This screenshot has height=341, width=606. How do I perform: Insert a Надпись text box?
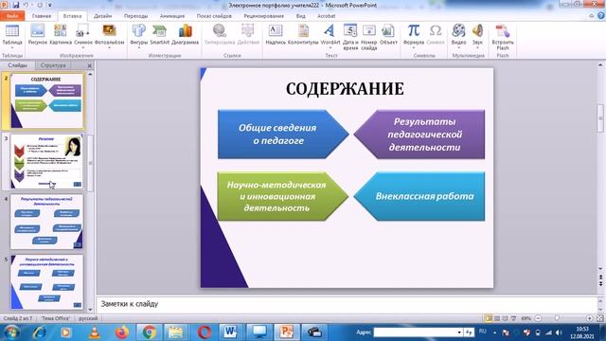(x=276, y=35)
